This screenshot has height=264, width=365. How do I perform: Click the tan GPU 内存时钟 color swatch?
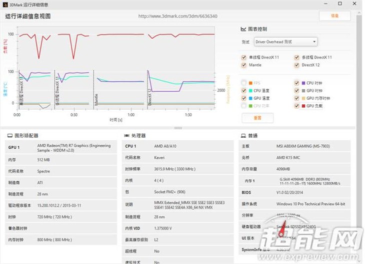point(303,98)
